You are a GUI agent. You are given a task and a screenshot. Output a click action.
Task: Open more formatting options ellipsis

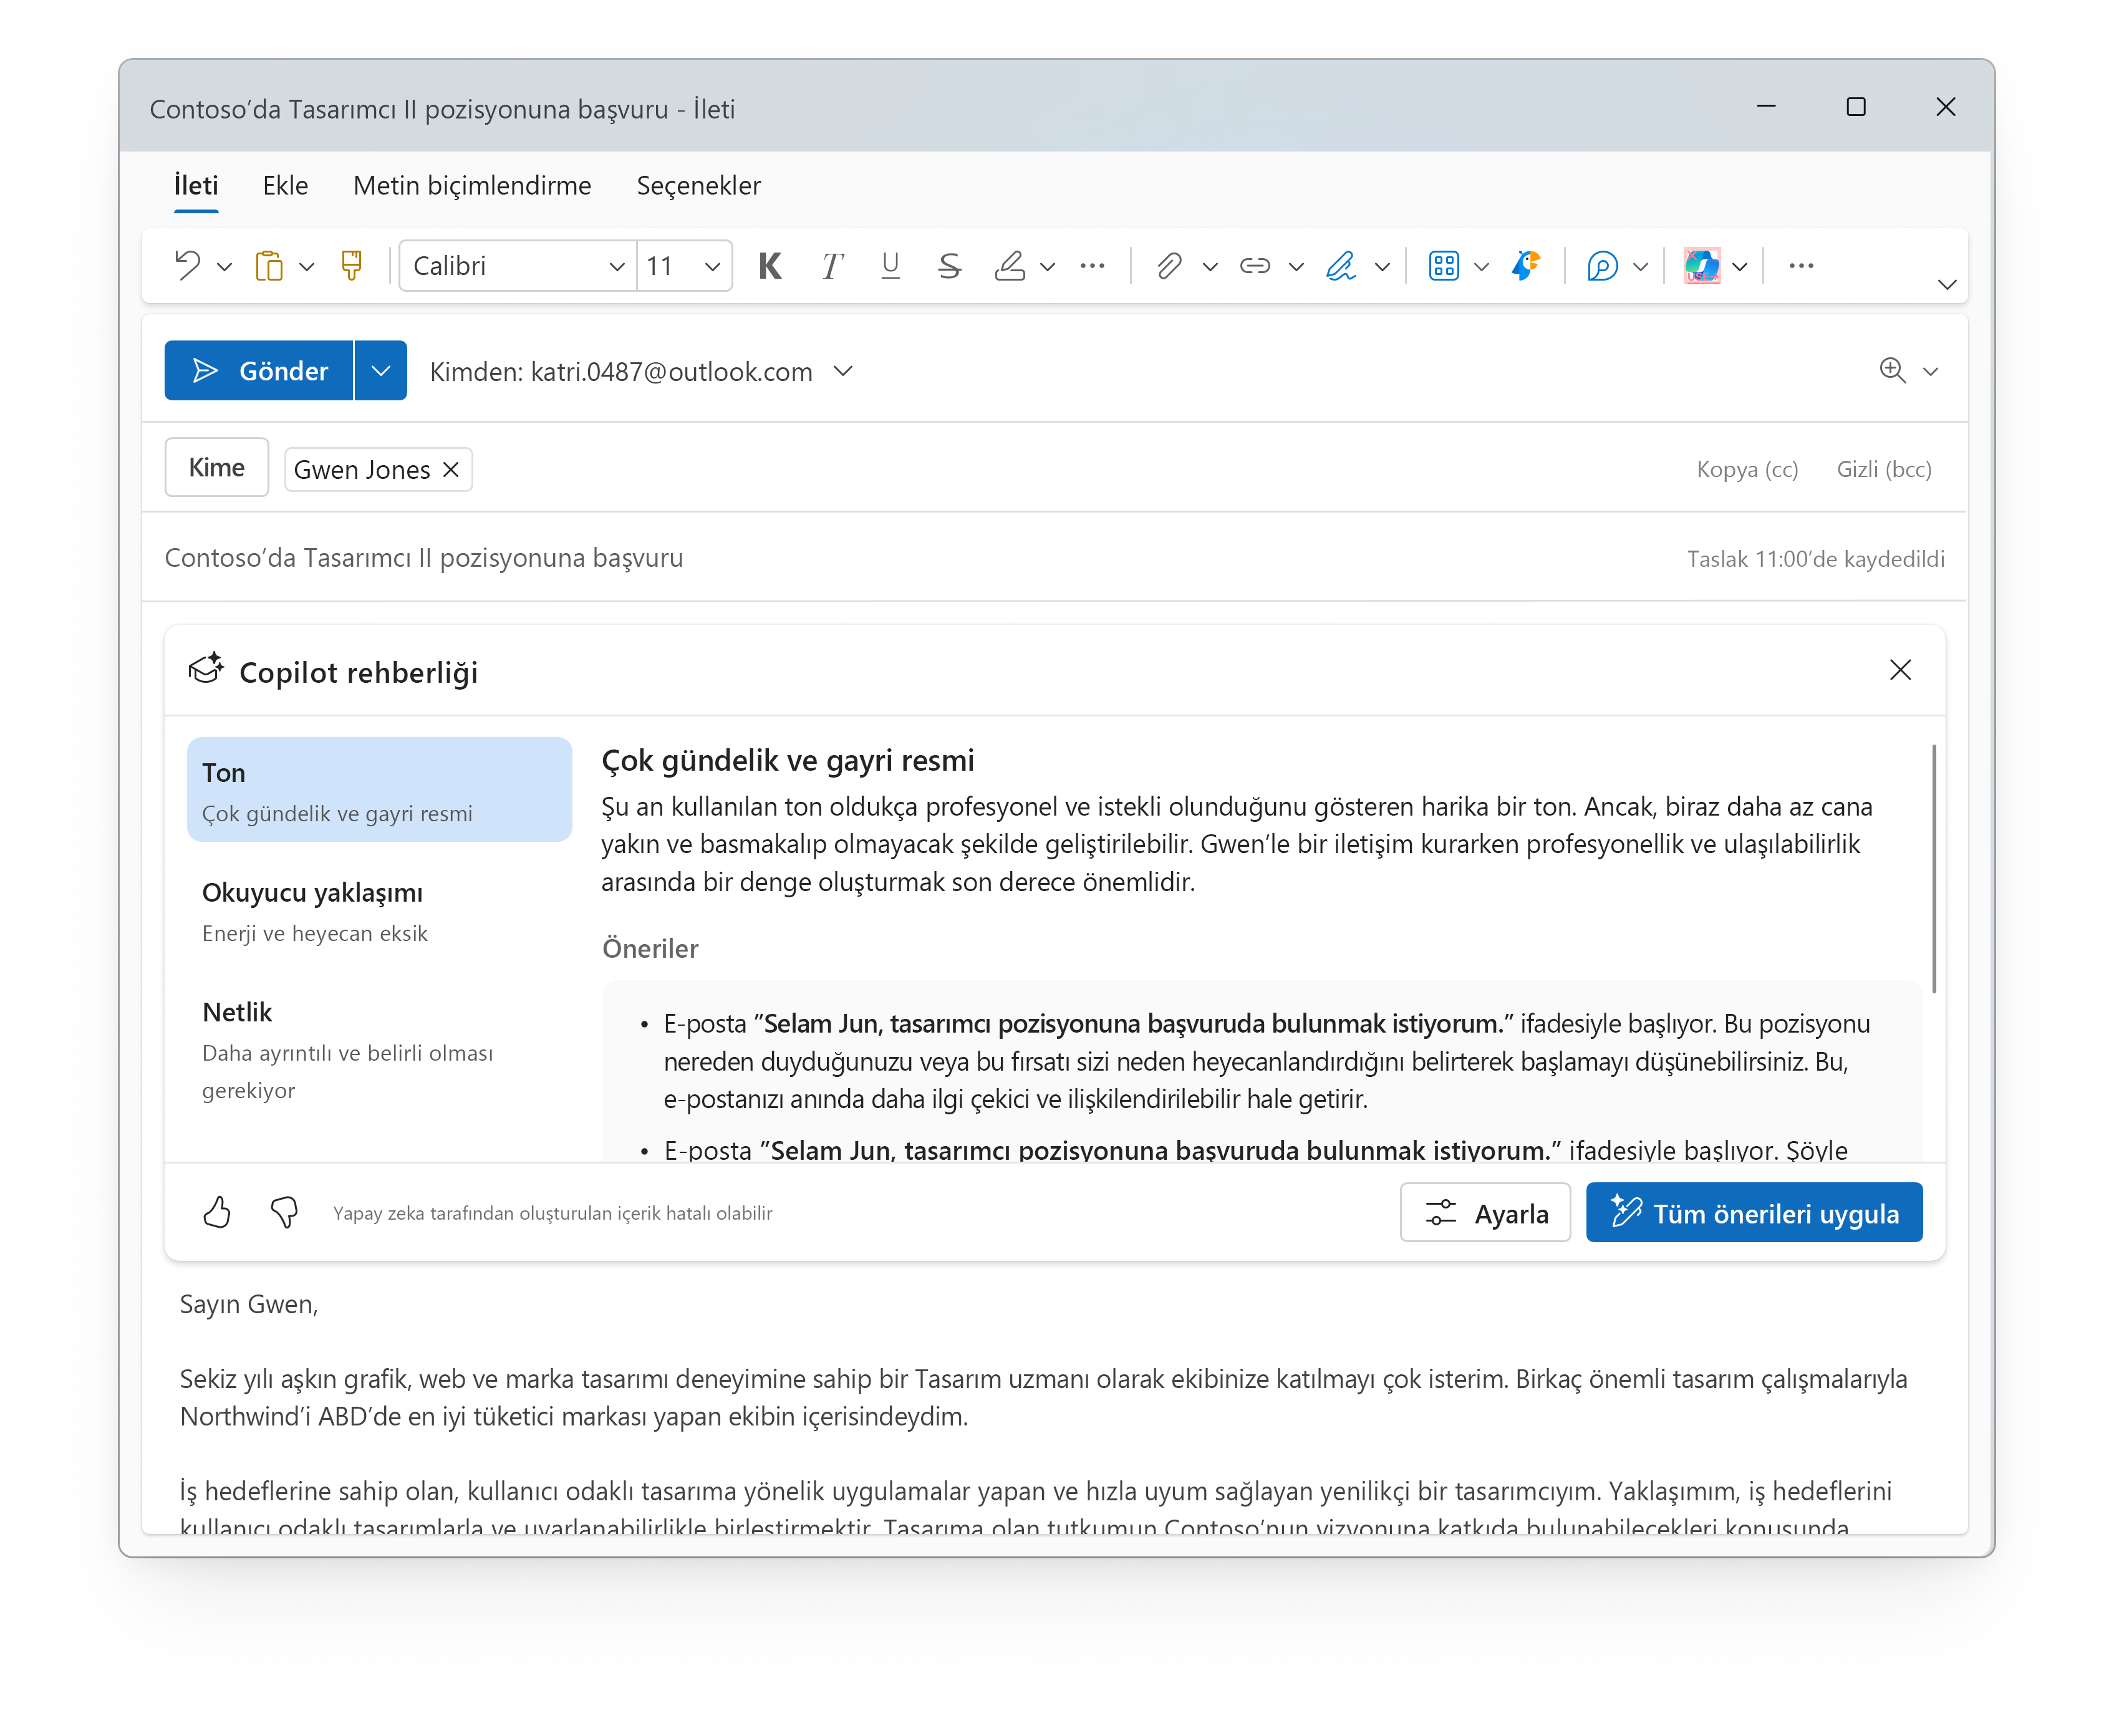[1093, 266]
